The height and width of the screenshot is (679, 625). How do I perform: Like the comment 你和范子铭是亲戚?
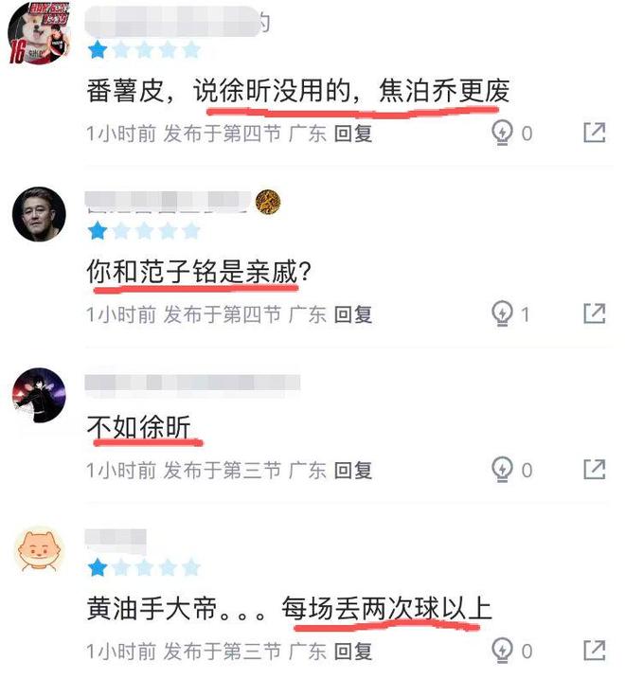point(503,313)
